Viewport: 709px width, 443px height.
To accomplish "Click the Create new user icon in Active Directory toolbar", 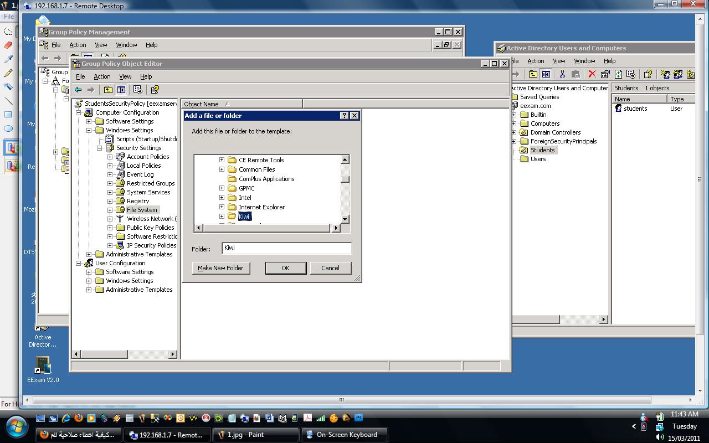I will (x=665, y=74).
